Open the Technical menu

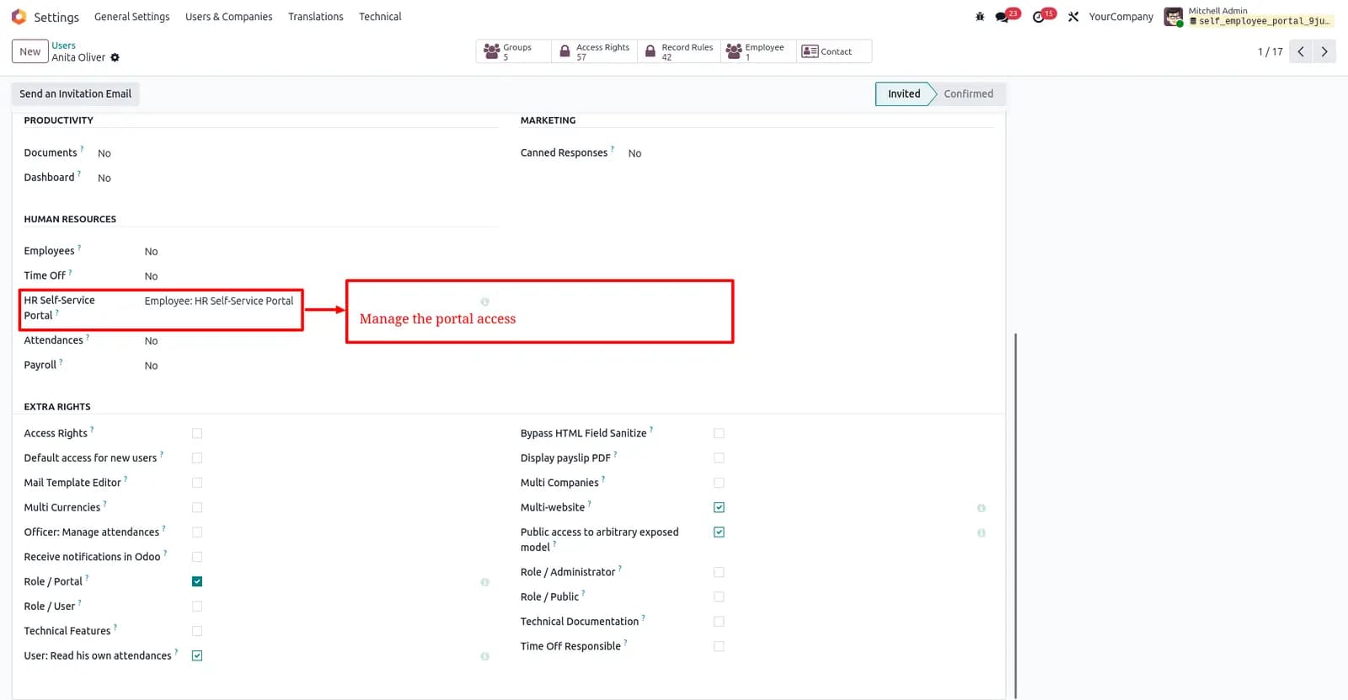pos(380,17)
